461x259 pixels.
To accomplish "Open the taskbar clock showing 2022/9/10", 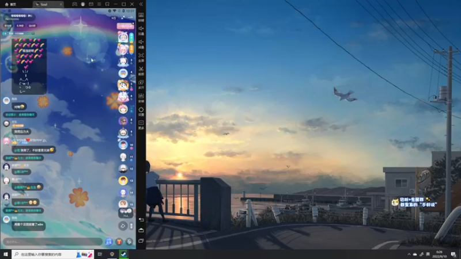I will click(x=440, y=254).
